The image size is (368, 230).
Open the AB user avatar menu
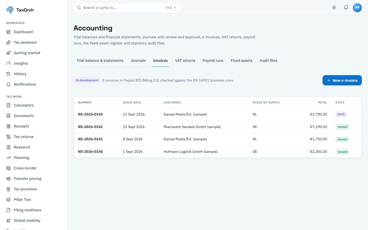click(x=357, y=8)
